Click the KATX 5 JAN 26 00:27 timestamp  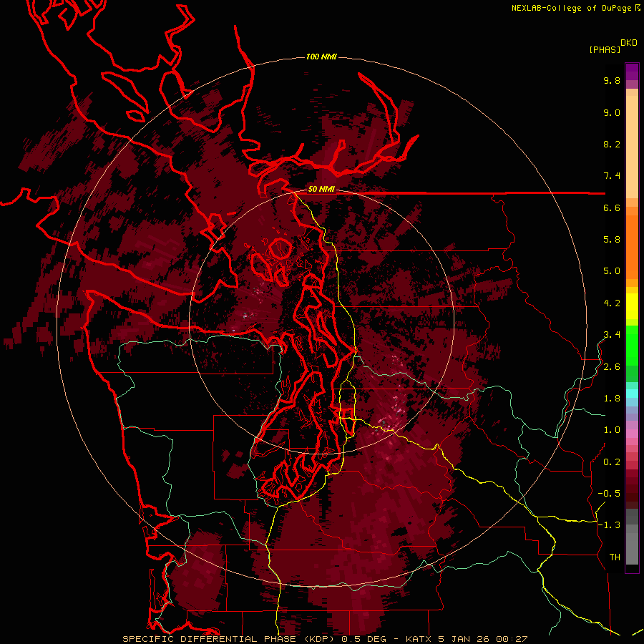pos(467,639)
